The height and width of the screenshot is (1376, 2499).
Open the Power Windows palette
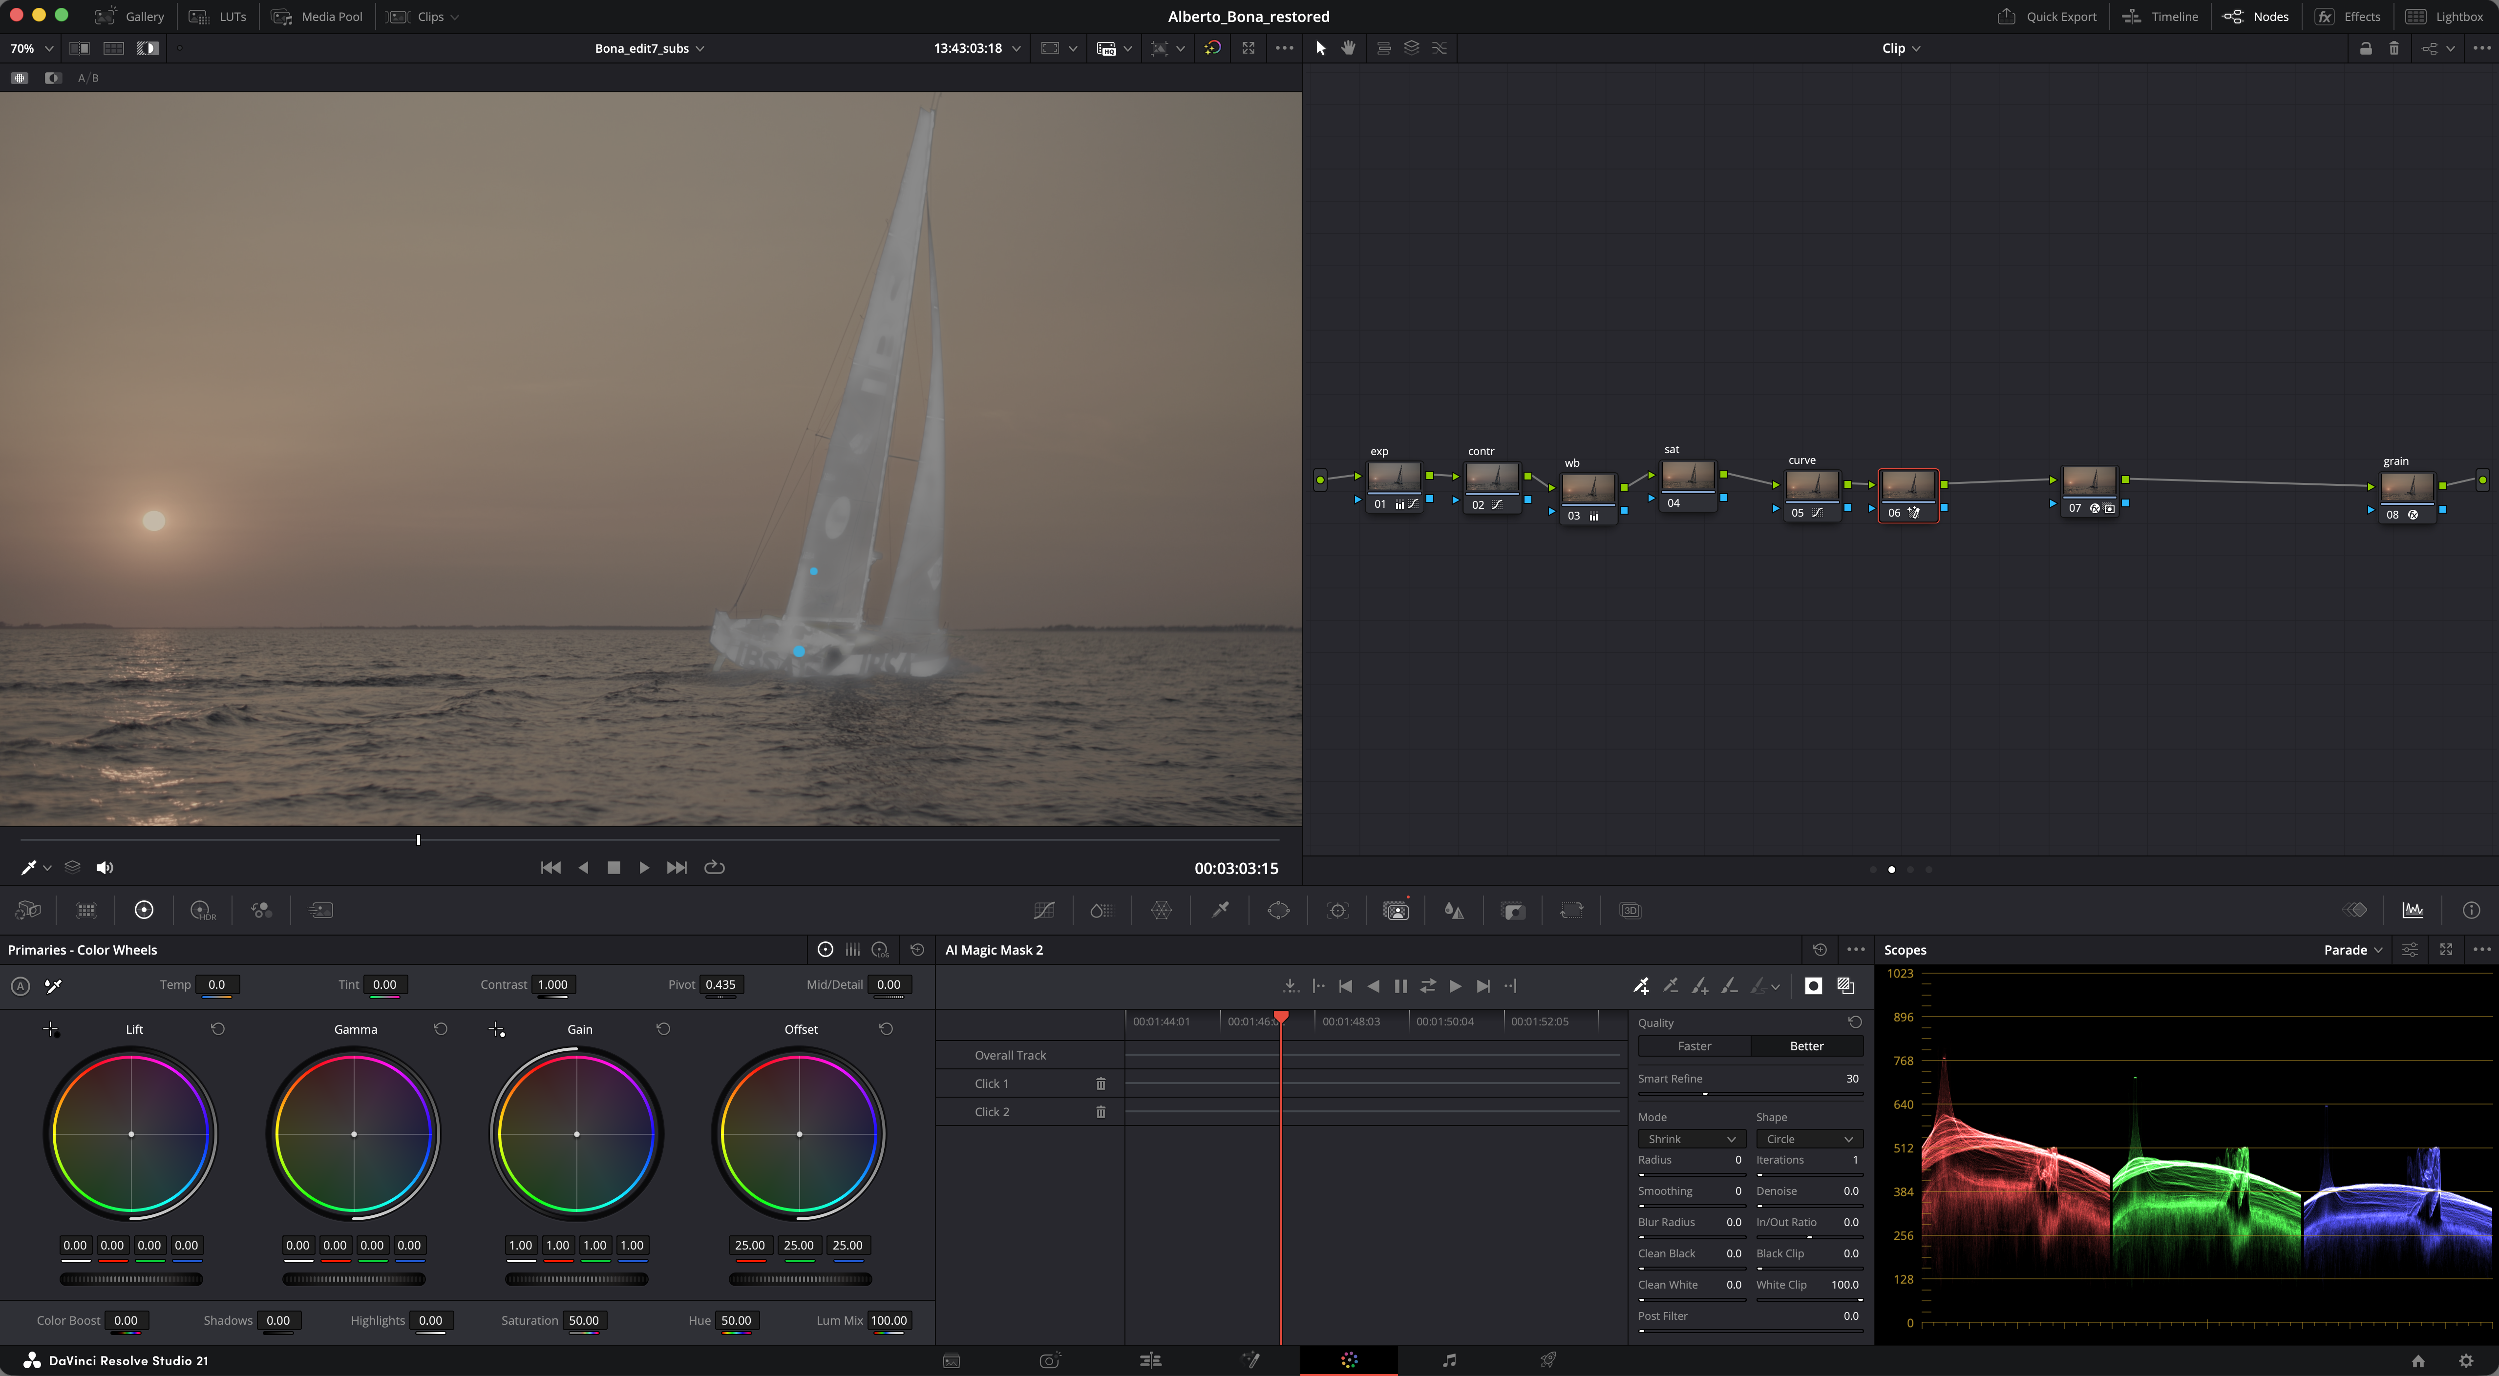[x=1279, y=911]
